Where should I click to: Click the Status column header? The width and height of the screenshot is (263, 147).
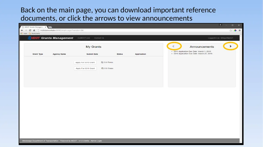coord(120,54)
